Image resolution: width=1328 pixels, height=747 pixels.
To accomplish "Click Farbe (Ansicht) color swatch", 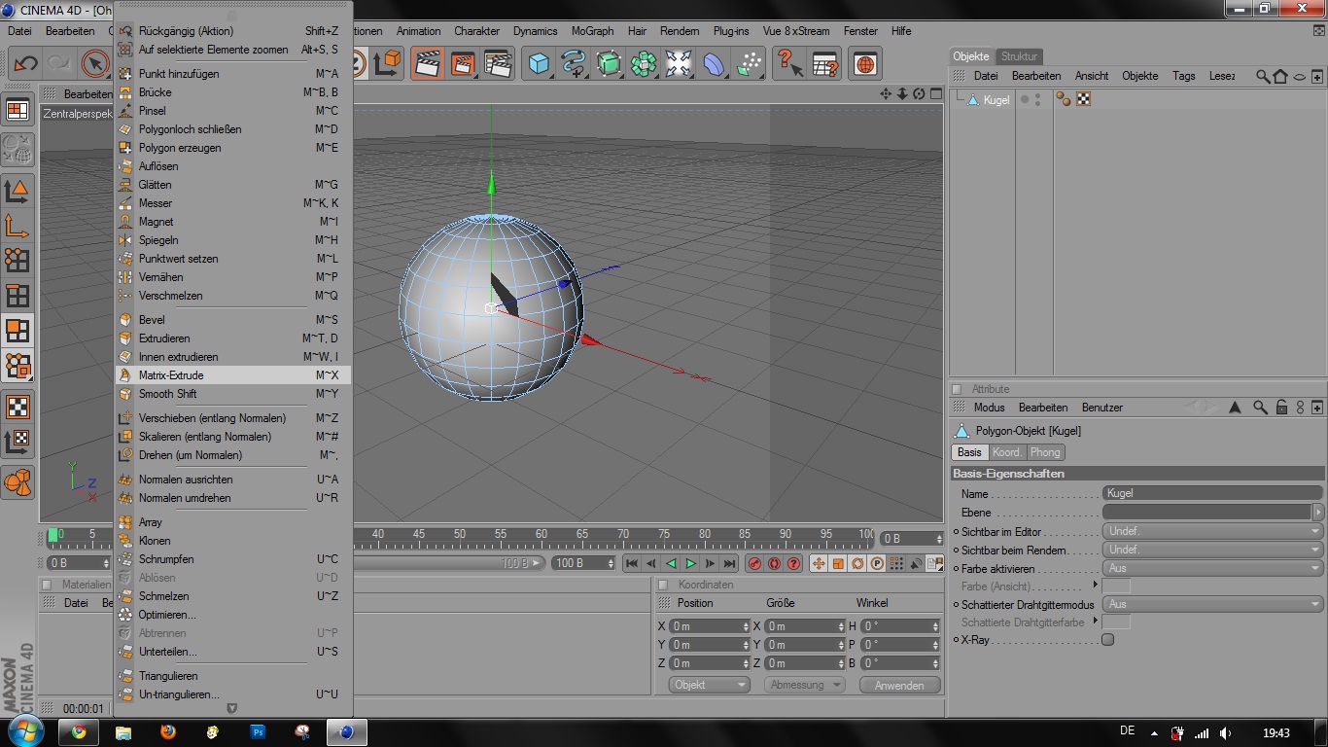I will (1116, 586).
